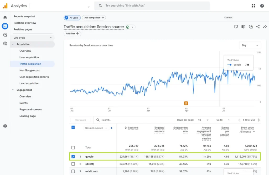Screen dimensions: 269x175
Task: Click the report title Traffic acquisition: Session source
Action: [x=94, y=27]
